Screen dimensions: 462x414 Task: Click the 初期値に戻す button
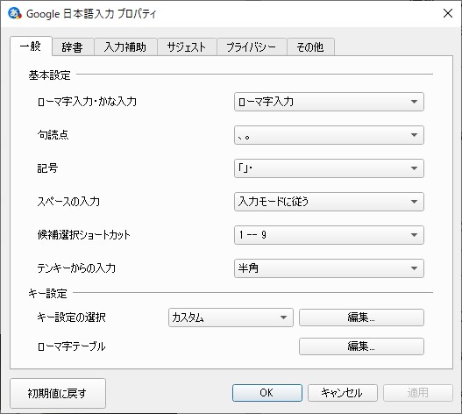pyautogui.click(x=58, y=393)
